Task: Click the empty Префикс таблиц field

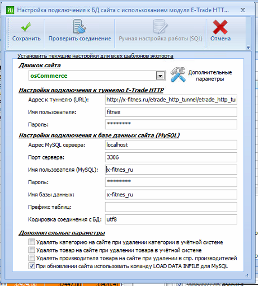Action: pyautogui.click(x=171, y=207)
